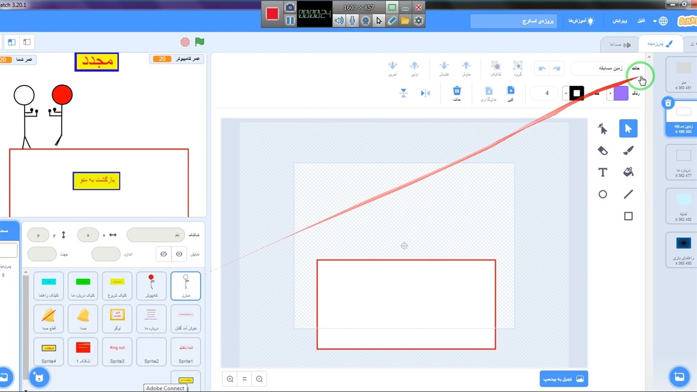Select the Line tool
Viewport: 697px width, 392px height.
pos(628,194)
